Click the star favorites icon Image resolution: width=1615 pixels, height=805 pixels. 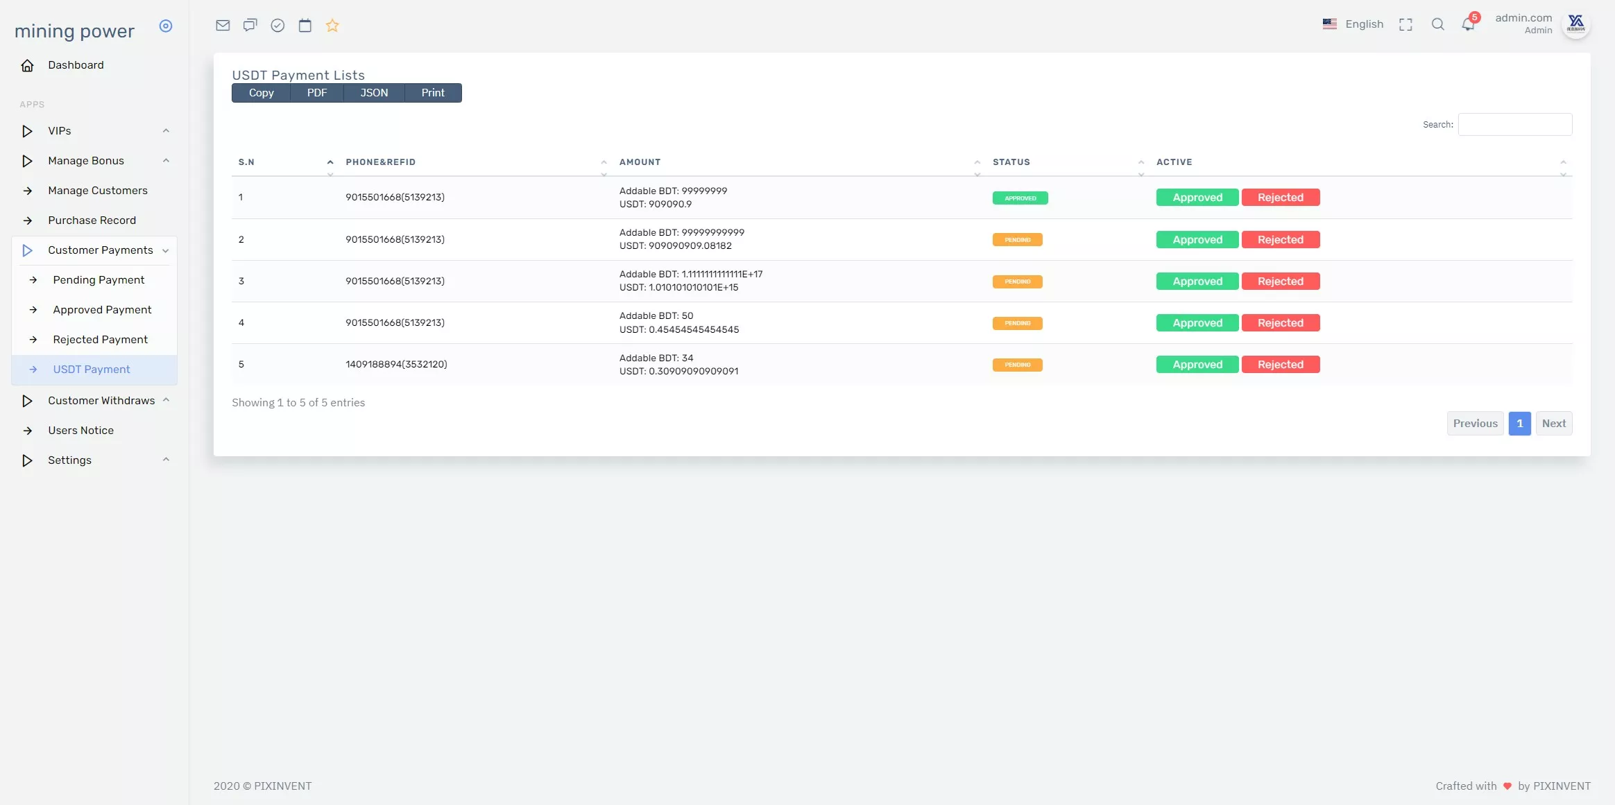[332, 26]
